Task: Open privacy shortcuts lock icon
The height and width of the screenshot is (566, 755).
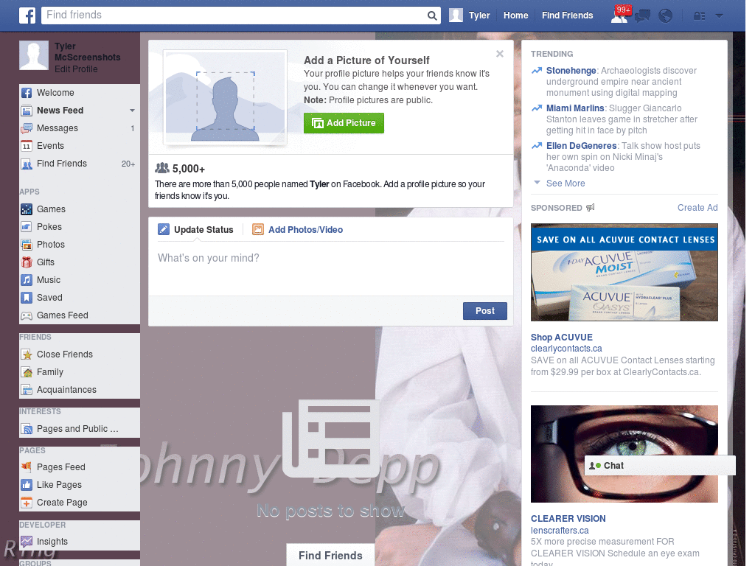Action: pyautogui.click(x=699, y=15)
